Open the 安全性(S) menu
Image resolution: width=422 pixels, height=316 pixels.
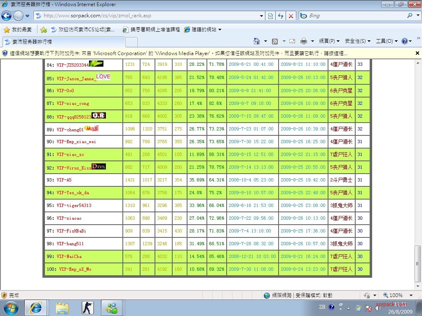pos(357,41)
